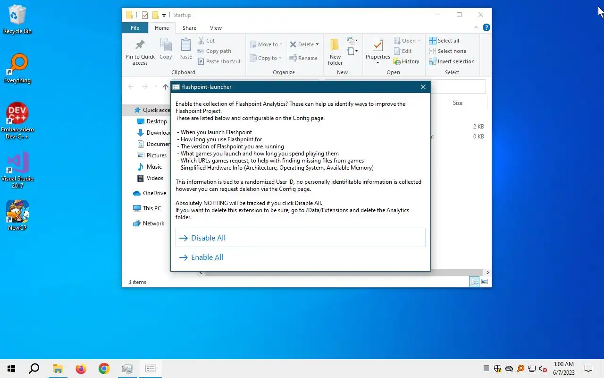Switch to the View ribbon tab

[216, 28]
